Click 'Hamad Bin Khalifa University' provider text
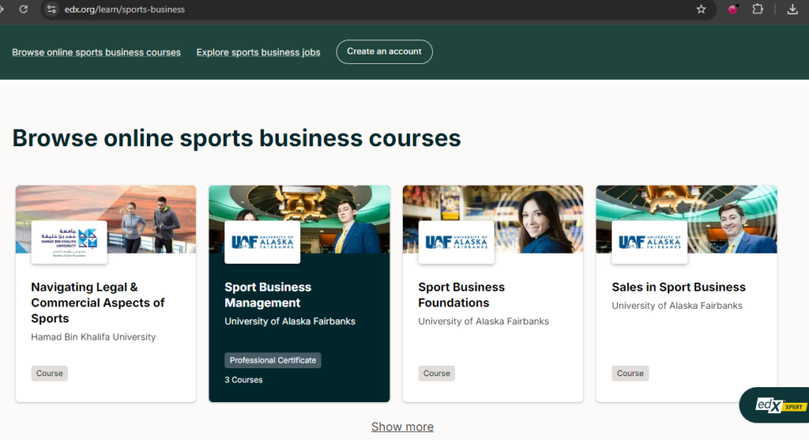Screen dimensions: 809x440 click(x=93, y=337)
